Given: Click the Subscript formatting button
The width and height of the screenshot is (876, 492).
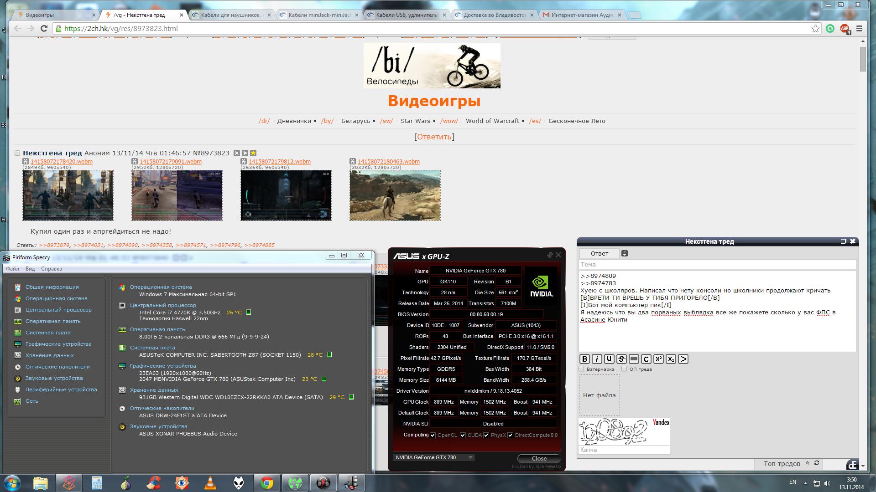Looking at the screenshot, I should [671, 359].
